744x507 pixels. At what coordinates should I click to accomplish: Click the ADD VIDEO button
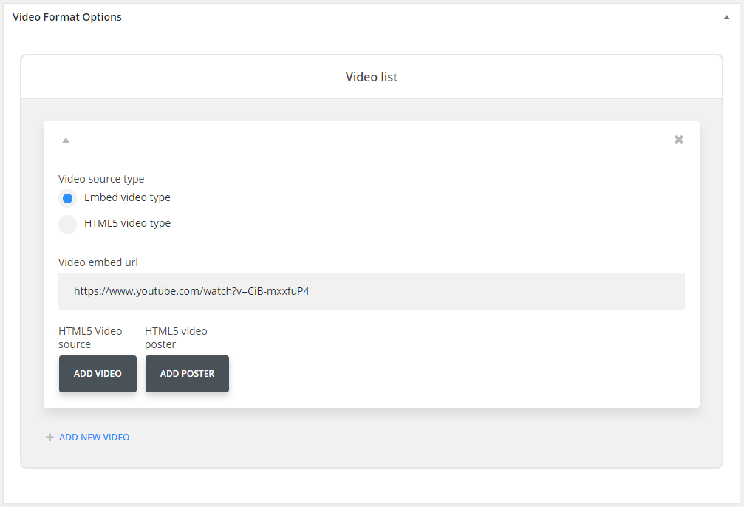pos(98,374)
